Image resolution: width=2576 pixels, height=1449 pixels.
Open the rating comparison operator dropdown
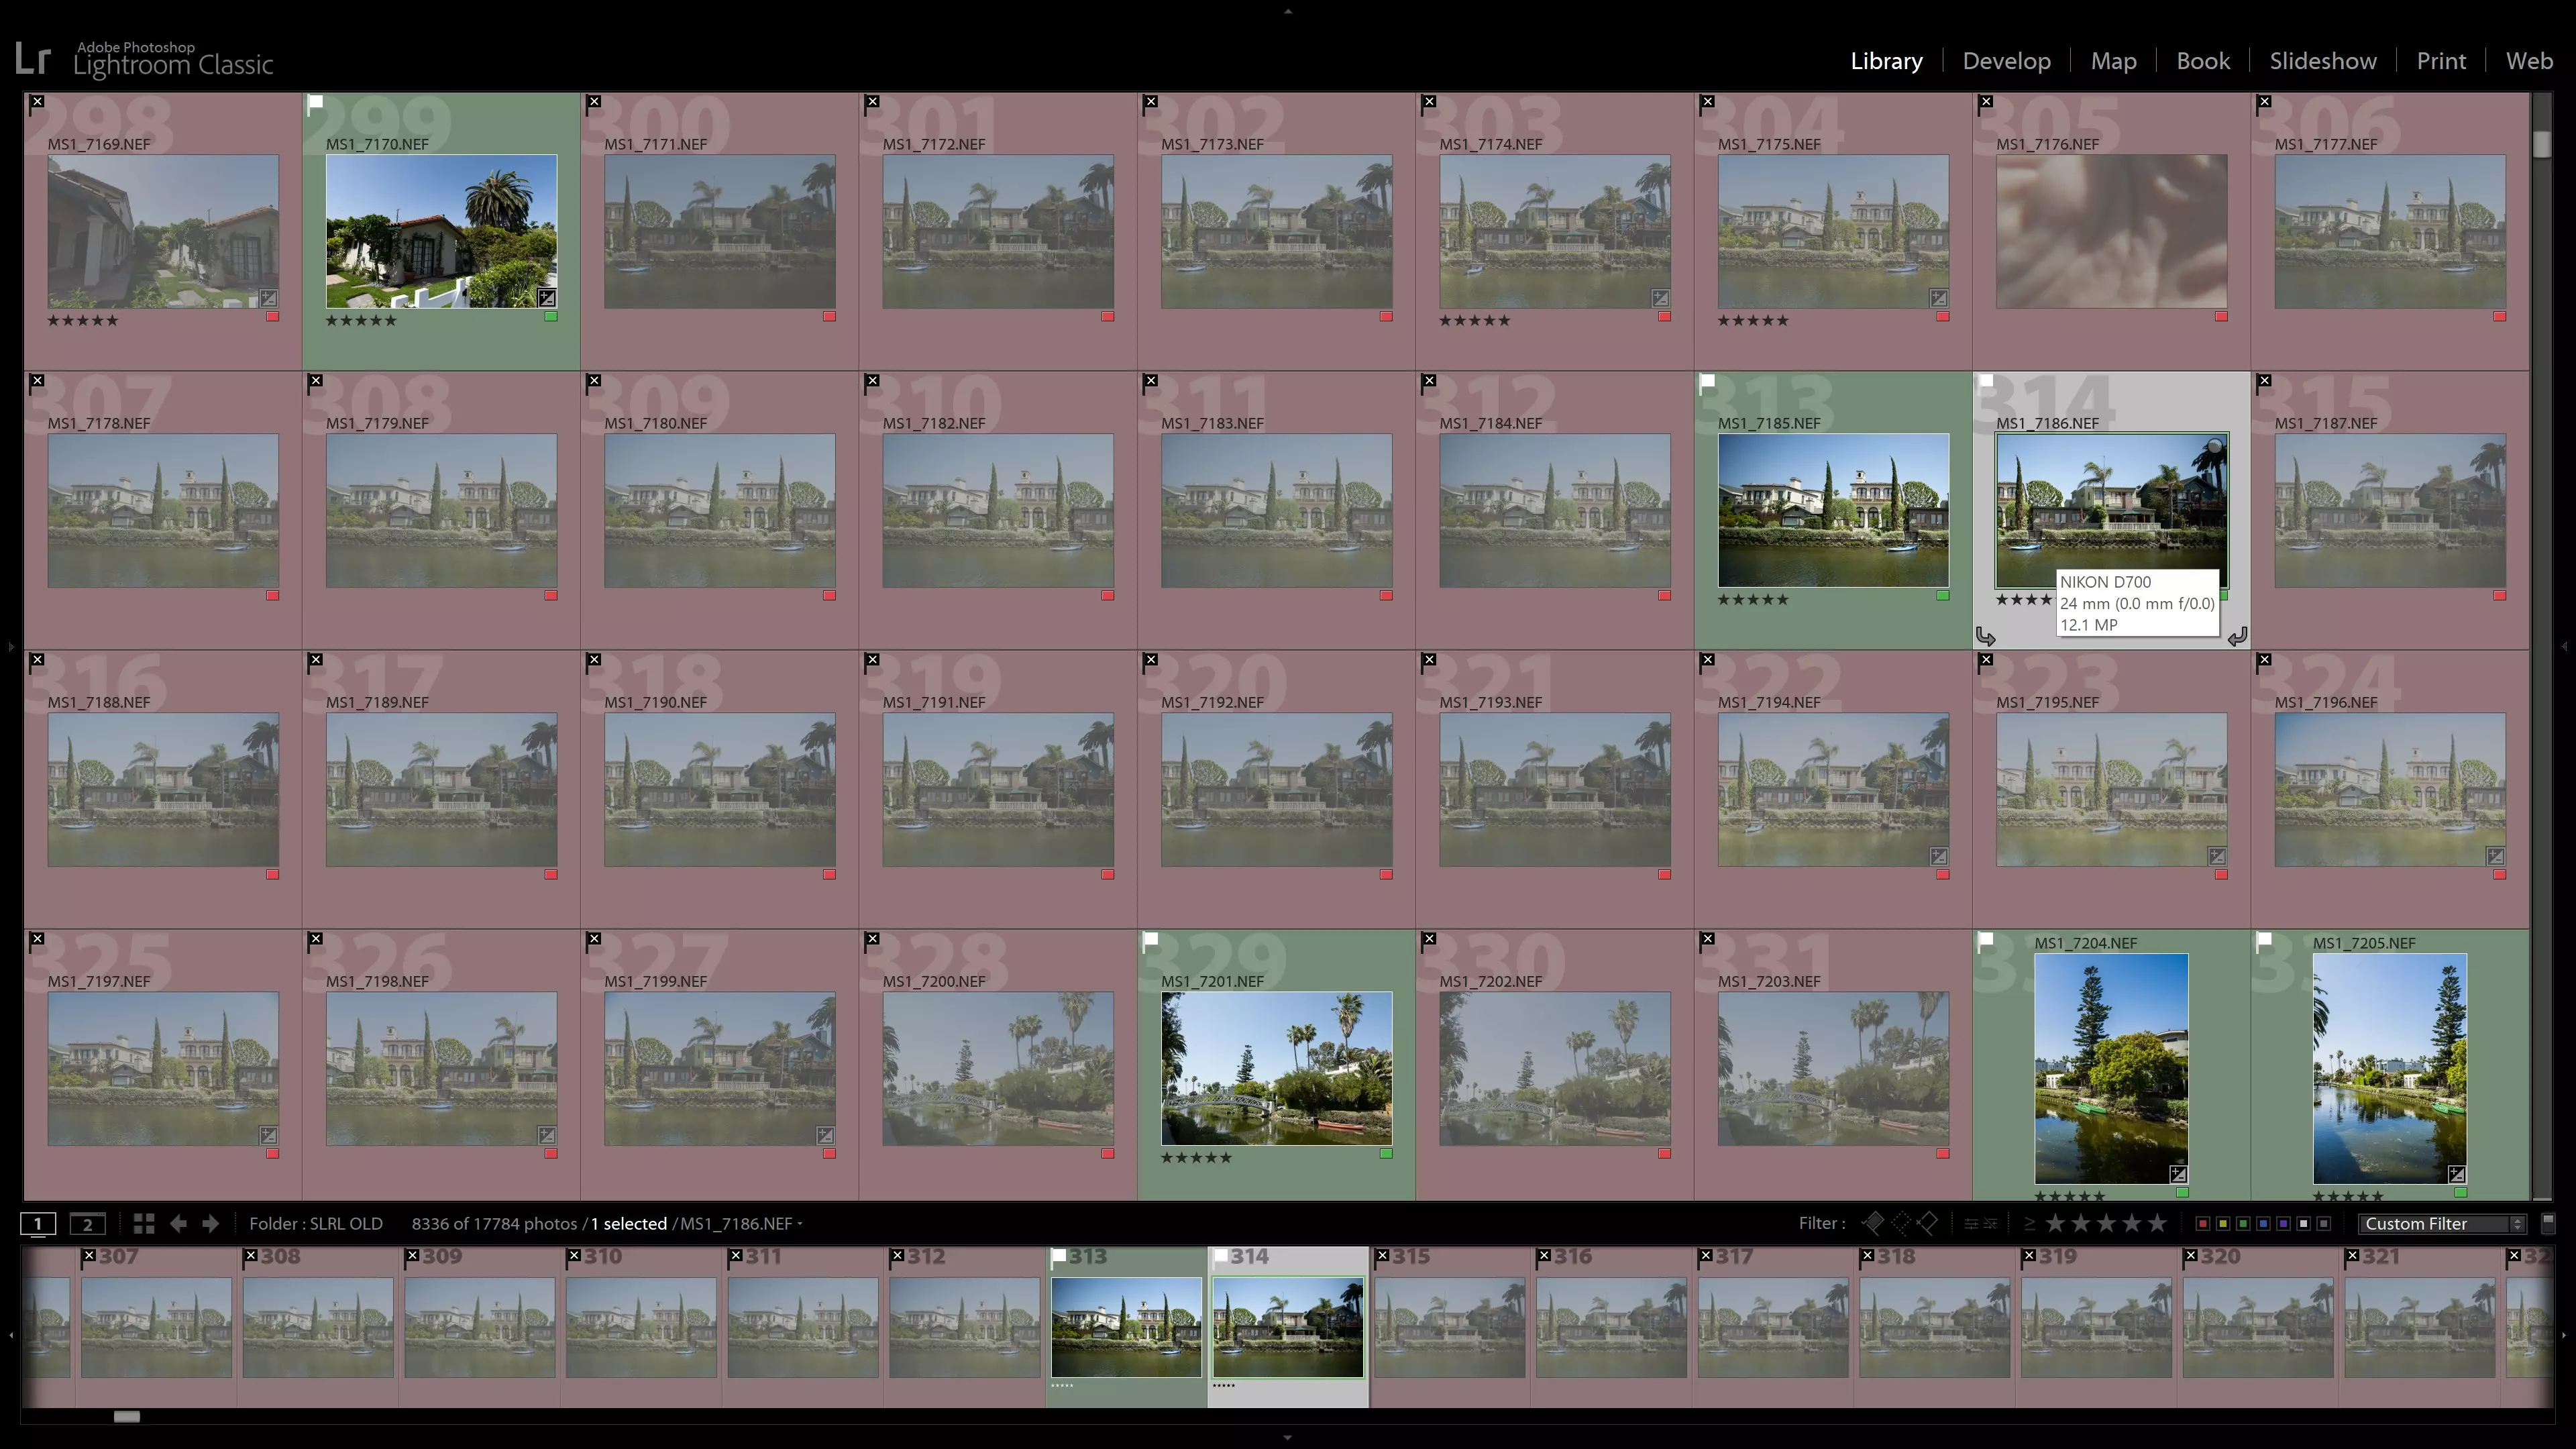point(2029,1224)
